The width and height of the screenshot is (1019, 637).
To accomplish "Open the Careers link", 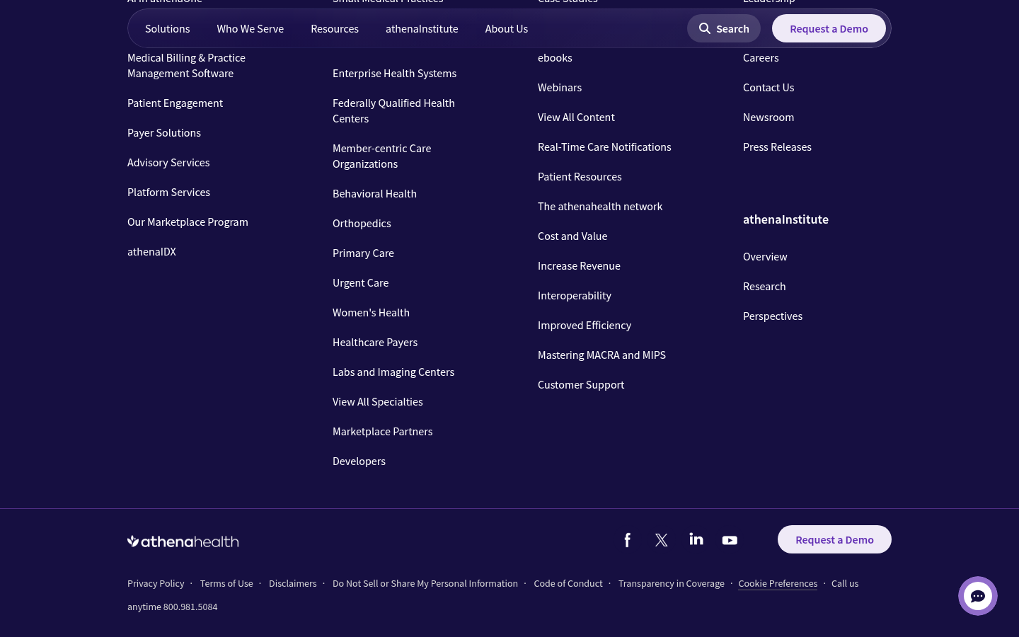I will pos(761,57).
